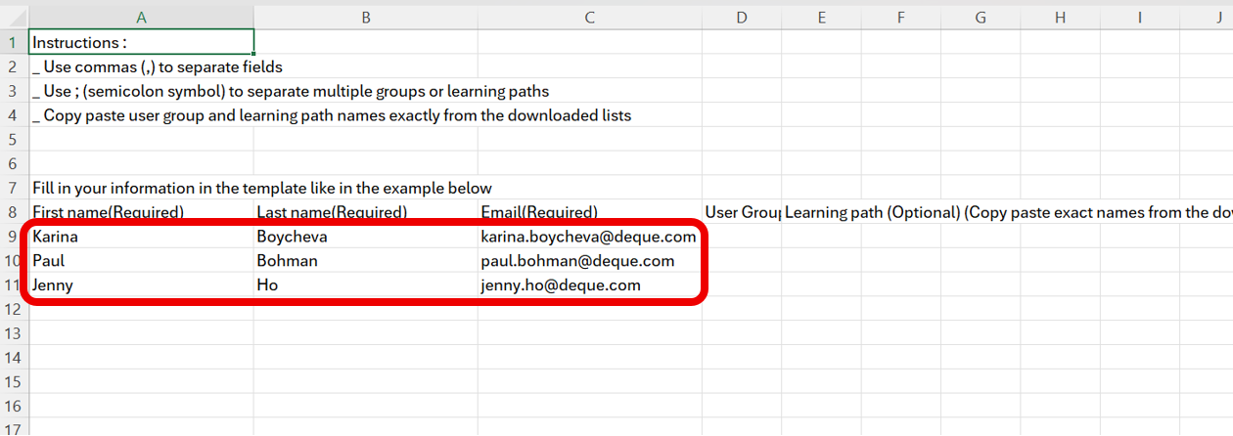The image size is (1233, 436).
Task: Click row 9 header number
Action: click(14, 237)
